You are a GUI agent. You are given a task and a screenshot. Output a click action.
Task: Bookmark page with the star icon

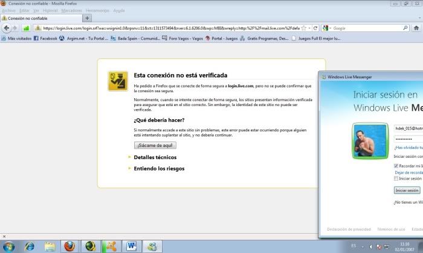304,28
